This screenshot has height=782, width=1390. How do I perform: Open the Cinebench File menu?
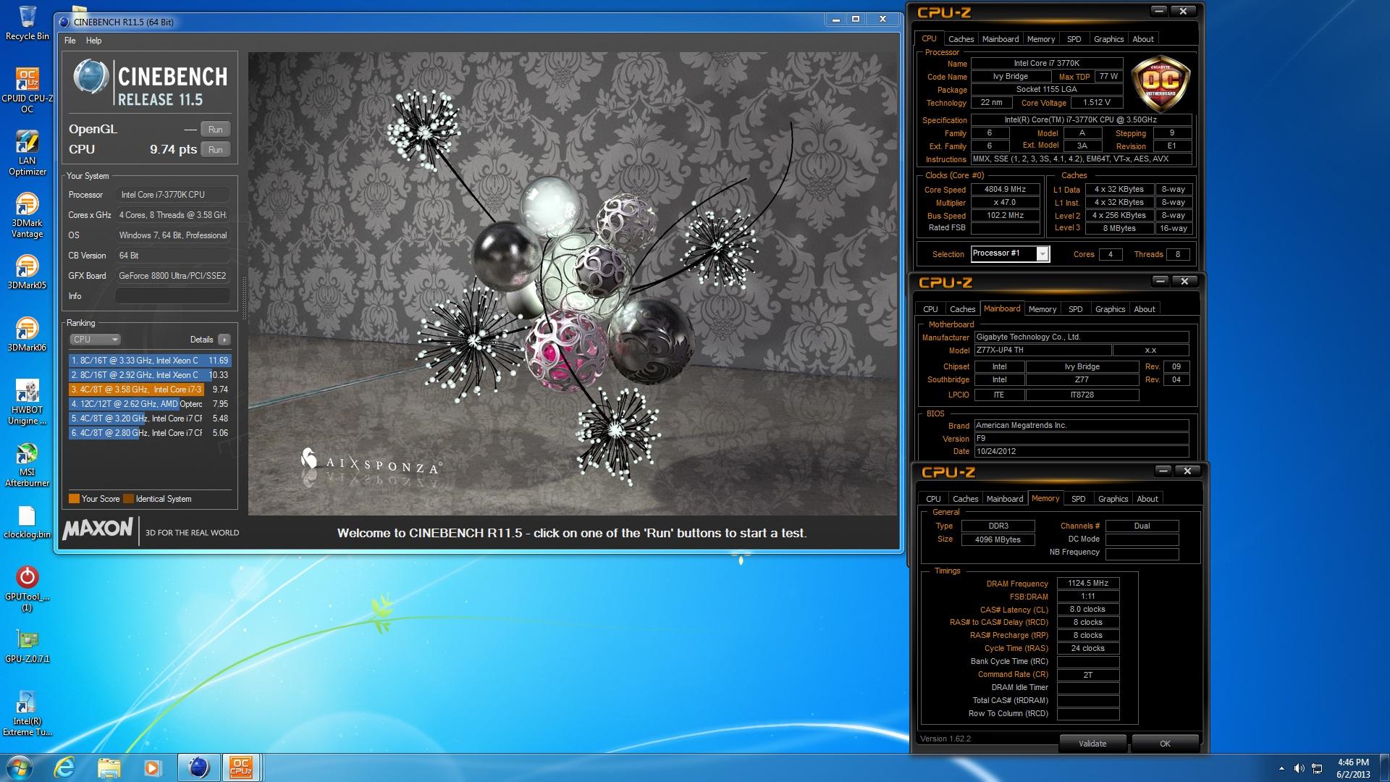pos(70,41)
